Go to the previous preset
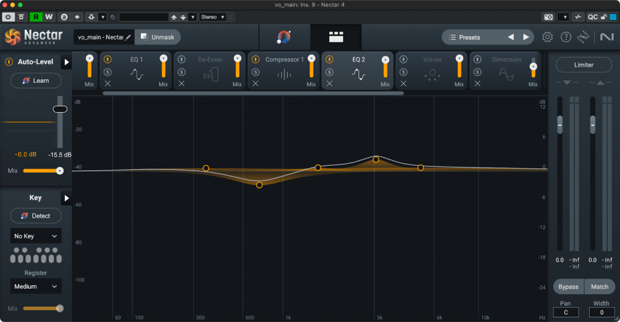Image resolution: width=620 pixels, height=322 pixels. click(510, 38)
